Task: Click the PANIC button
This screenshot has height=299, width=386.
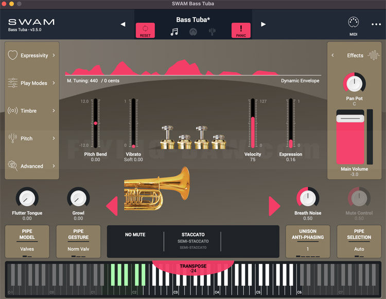Action: tap(241, 30)
